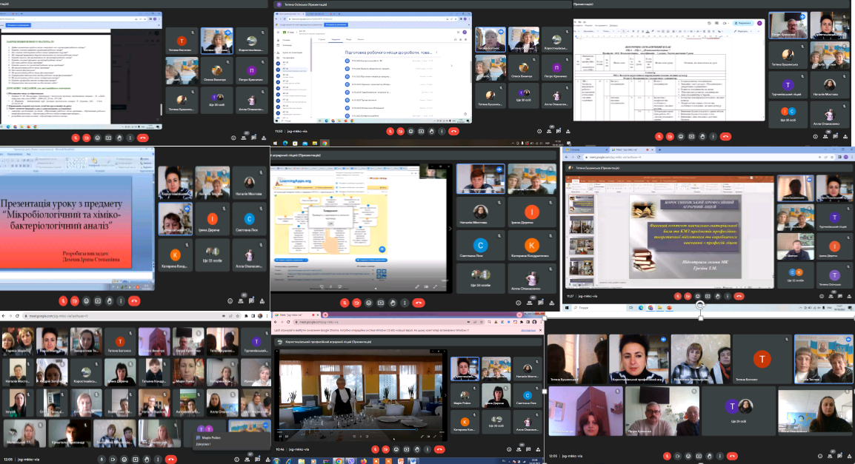Image resolution: width=855 pixels, height=464 pixels.
Task: Switch to Завдання tab in Google Classroom
Action: [x=336, y=38]
